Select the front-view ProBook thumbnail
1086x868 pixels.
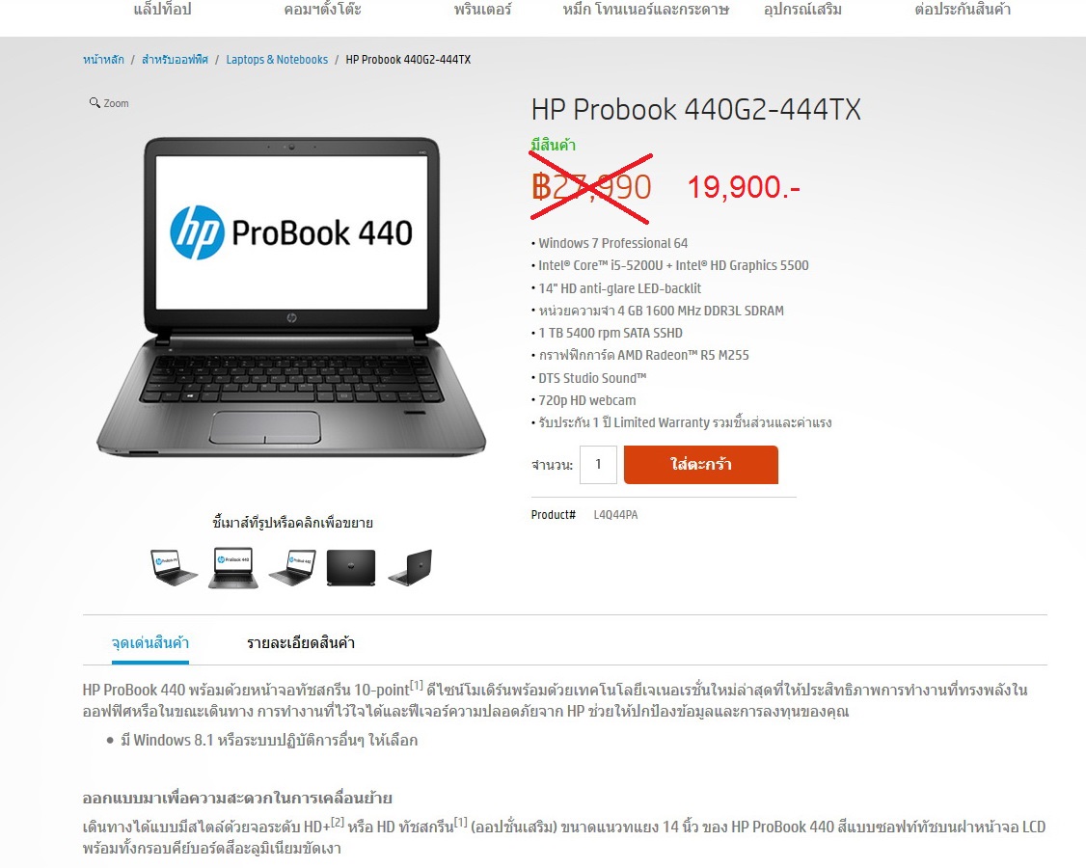tap(233, 567)
